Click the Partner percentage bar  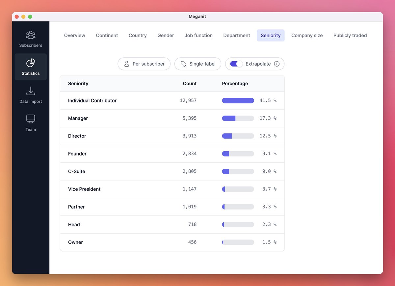[x=238, y=207]
